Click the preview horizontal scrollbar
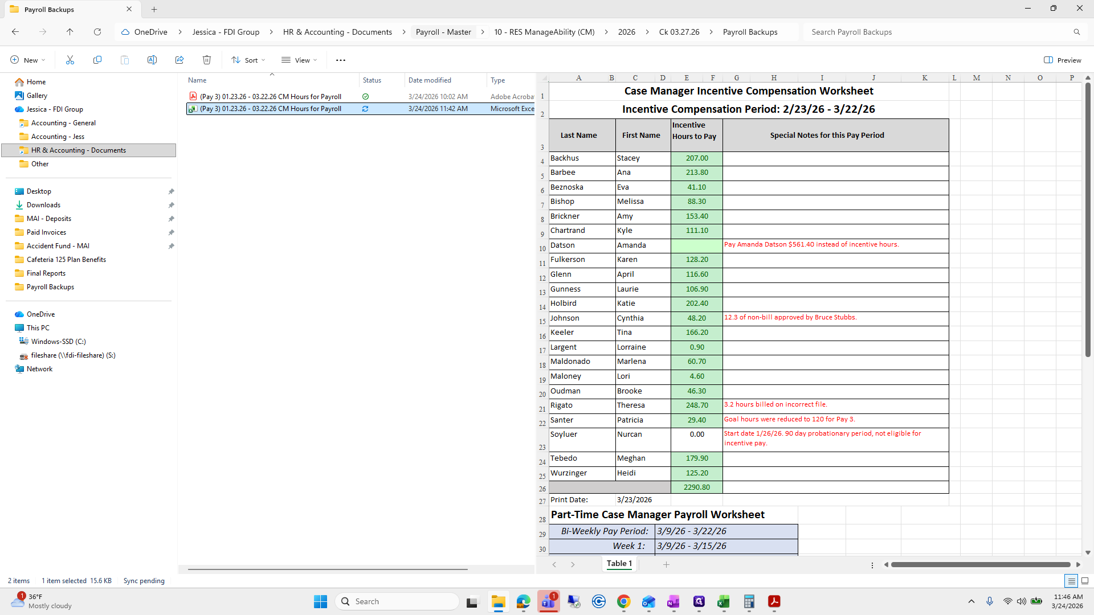The height and width of the screenshot is (615, 1094). [980, 564]
